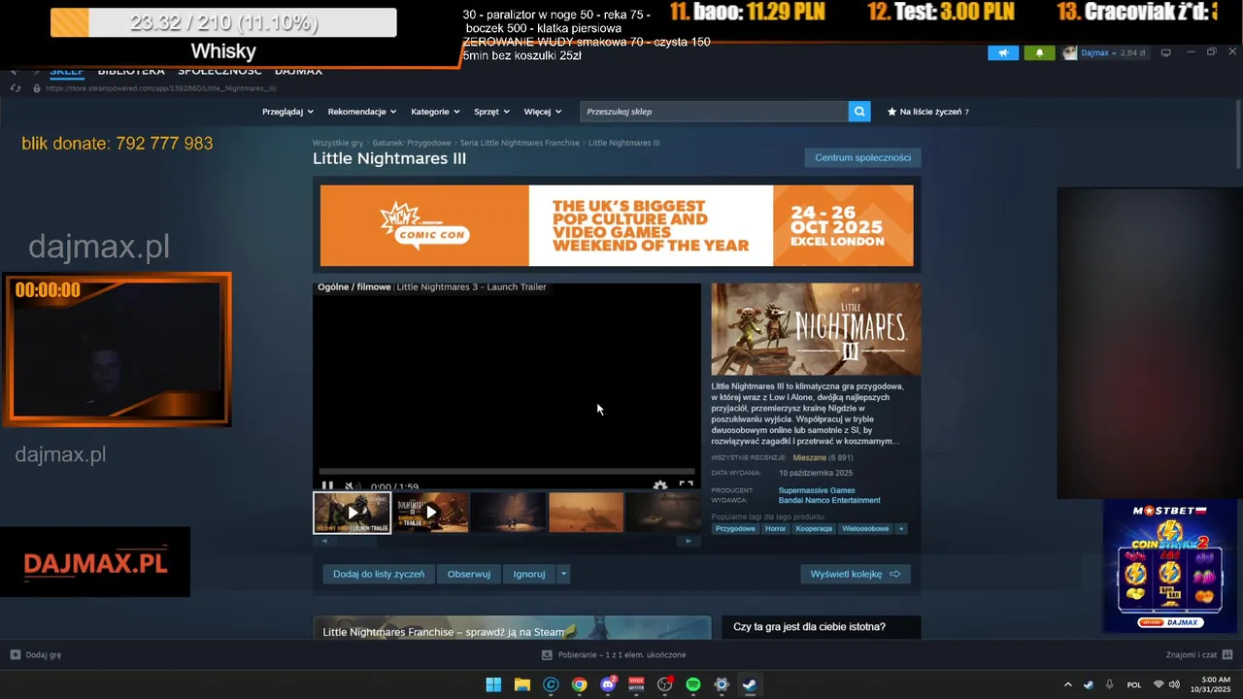1243x699 pixels.
Task: Click the Ignoruj button
Action: point(529,574)
